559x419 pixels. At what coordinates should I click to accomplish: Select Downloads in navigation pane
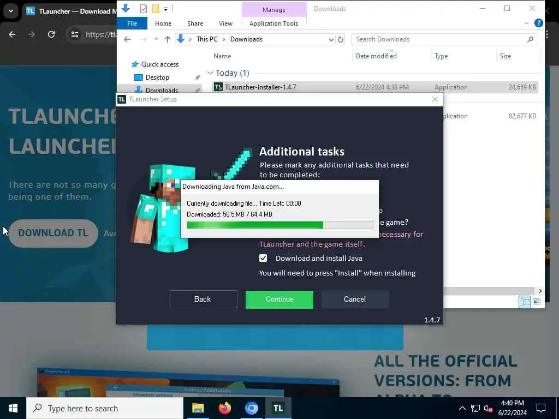[x=162, y=90]
